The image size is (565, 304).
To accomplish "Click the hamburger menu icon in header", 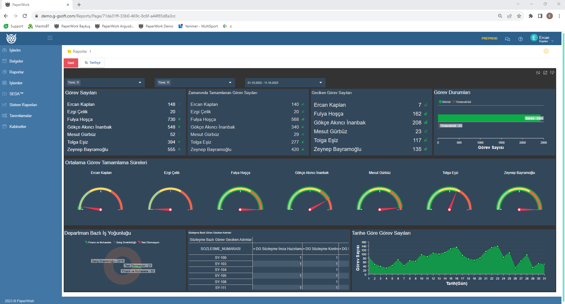I will click(50, 38).
